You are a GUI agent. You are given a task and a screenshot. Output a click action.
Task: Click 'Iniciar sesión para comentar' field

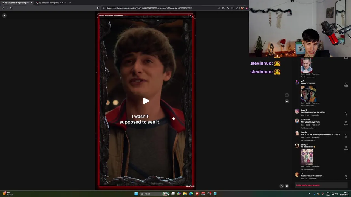tap(321, 185)
